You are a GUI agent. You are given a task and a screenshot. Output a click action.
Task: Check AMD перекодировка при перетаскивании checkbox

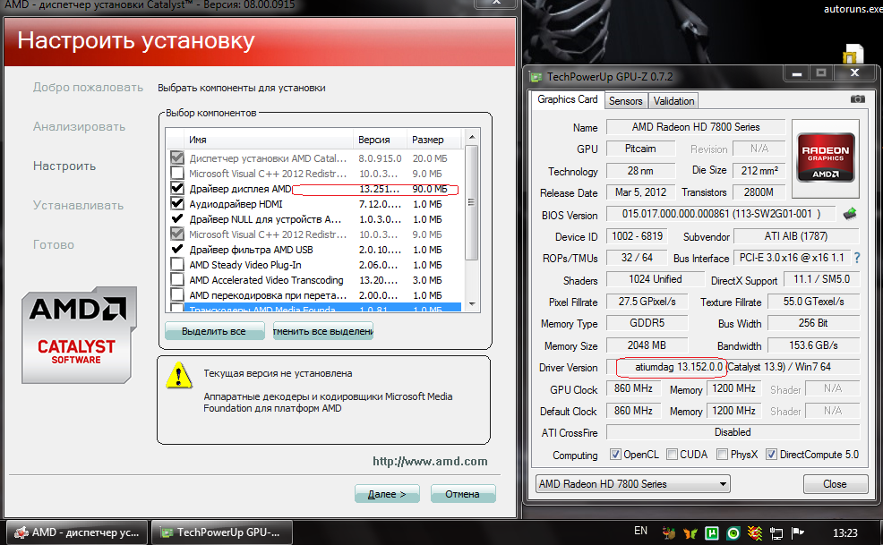(177, 294)
